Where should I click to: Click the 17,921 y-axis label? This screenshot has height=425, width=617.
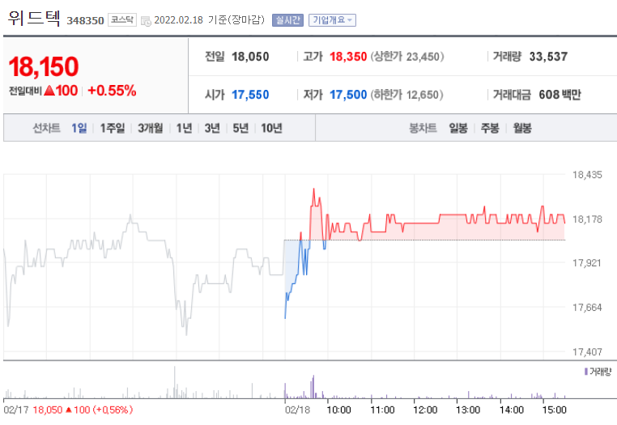587,263
